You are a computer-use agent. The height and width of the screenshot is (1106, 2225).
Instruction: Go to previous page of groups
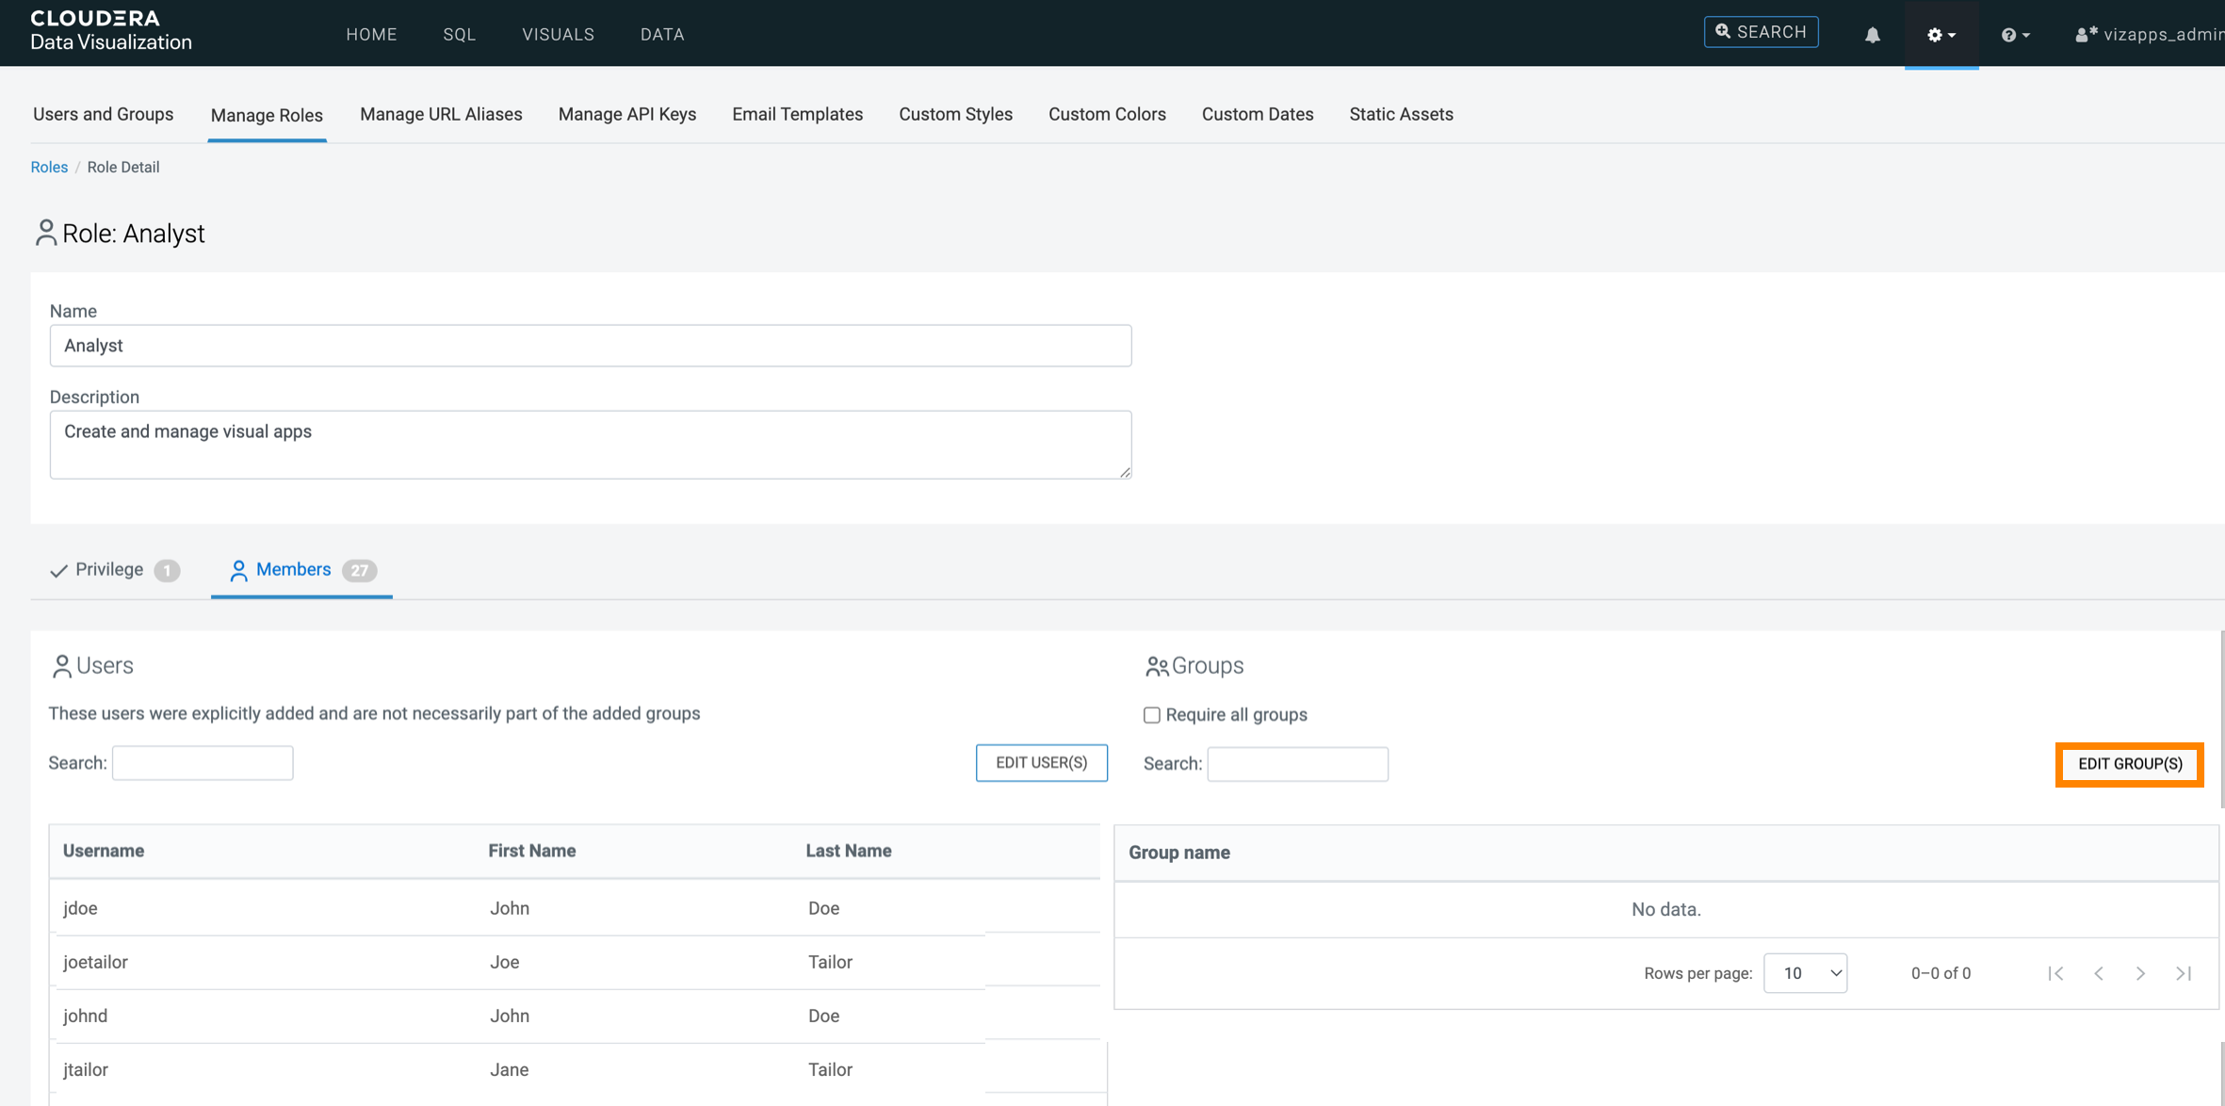(2099, 973)
